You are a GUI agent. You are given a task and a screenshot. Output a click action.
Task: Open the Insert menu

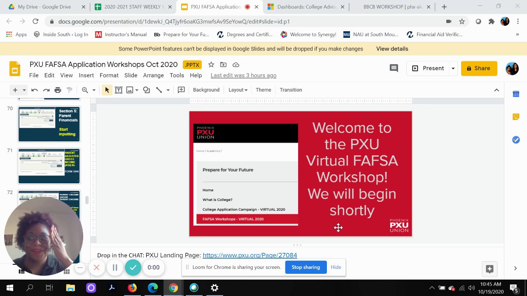tap(86, 75)
